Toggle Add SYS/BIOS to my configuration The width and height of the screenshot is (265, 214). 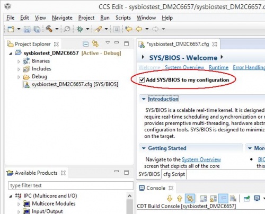142,80
